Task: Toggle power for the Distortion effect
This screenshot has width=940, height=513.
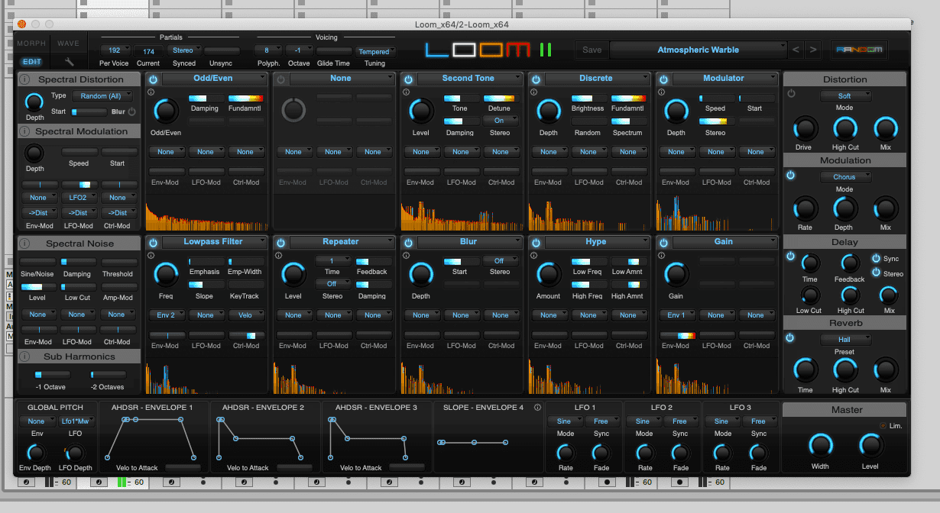Action: click(791, 94)
